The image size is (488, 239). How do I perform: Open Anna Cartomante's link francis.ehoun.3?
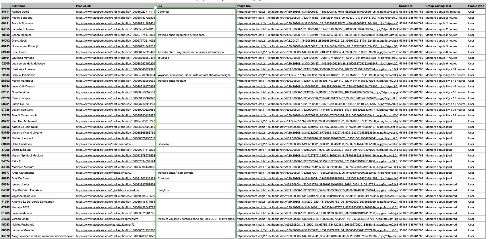[x=104, y=173]
